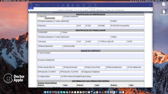168x94 pixels.
Task: Open Plano de fundo option
Action: click(100, 10)
